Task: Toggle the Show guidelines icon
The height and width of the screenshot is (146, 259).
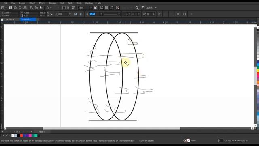Action: coord(112,8)
